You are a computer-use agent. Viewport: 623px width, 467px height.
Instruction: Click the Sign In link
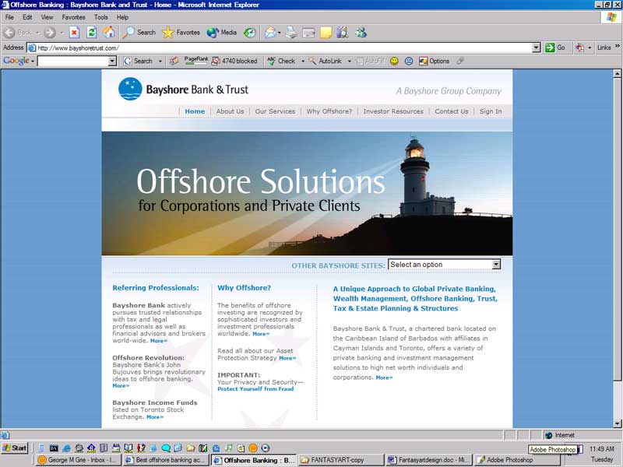tap(491, 111)
